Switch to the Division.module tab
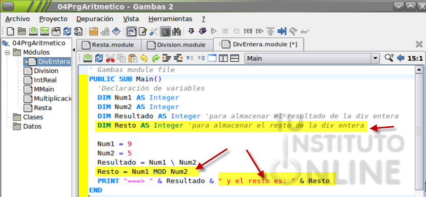 click(x=177, y=45)
